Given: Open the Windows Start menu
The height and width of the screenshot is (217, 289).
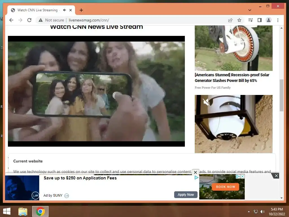Looking at the screenshot, I should tap(7, 211).
